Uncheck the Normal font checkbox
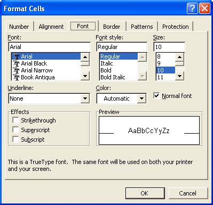The image size is (213, 205). (x=156, y=96)
